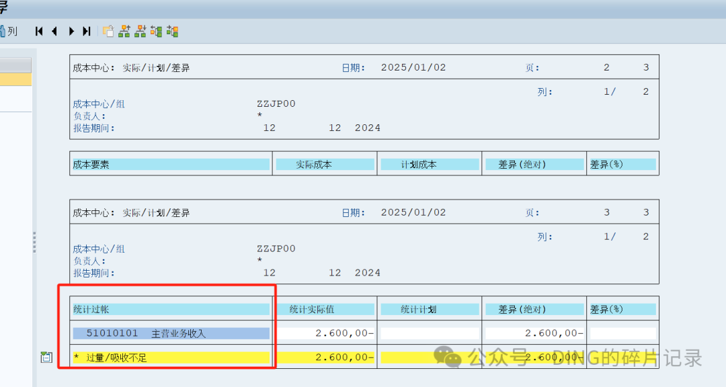The width and height of the screenshot is (726, 387).
Task: Click 报告期间 label in the page 2 header
Action: (94, 128)
